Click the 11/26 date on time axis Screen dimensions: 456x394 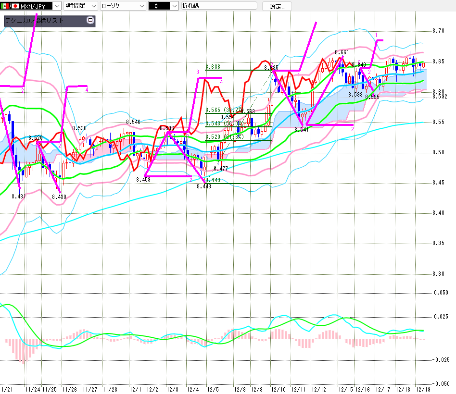point(70,389)
